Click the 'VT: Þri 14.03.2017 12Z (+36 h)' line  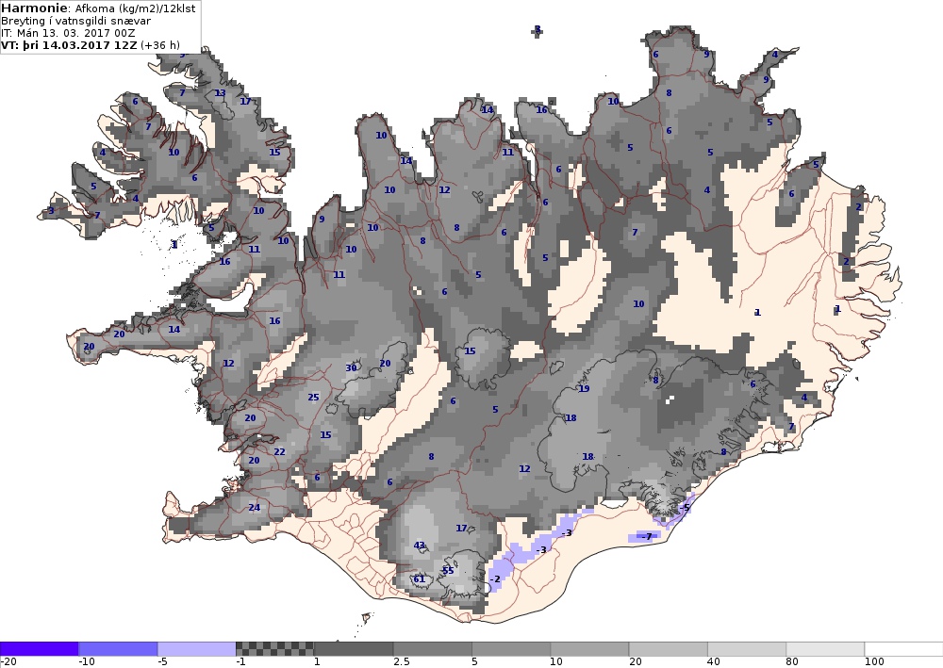click(91, 45)
